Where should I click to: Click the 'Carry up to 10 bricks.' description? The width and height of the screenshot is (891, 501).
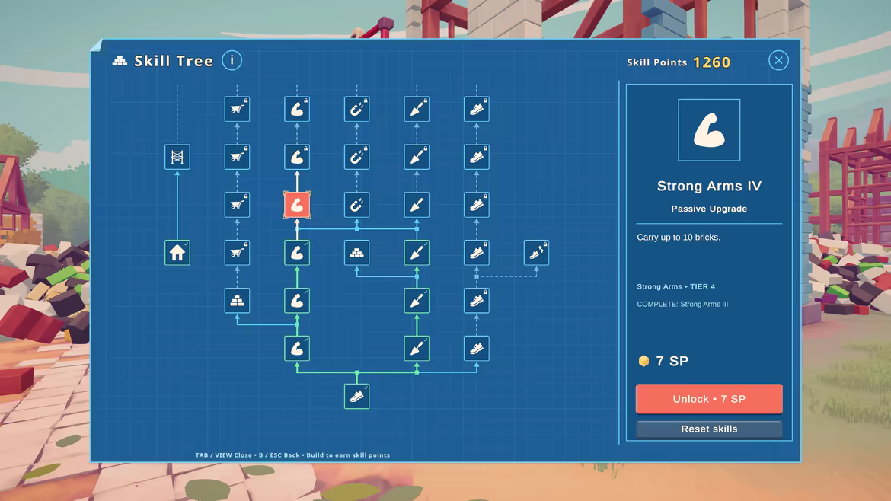pyautogui.click(x=679, y=238)
